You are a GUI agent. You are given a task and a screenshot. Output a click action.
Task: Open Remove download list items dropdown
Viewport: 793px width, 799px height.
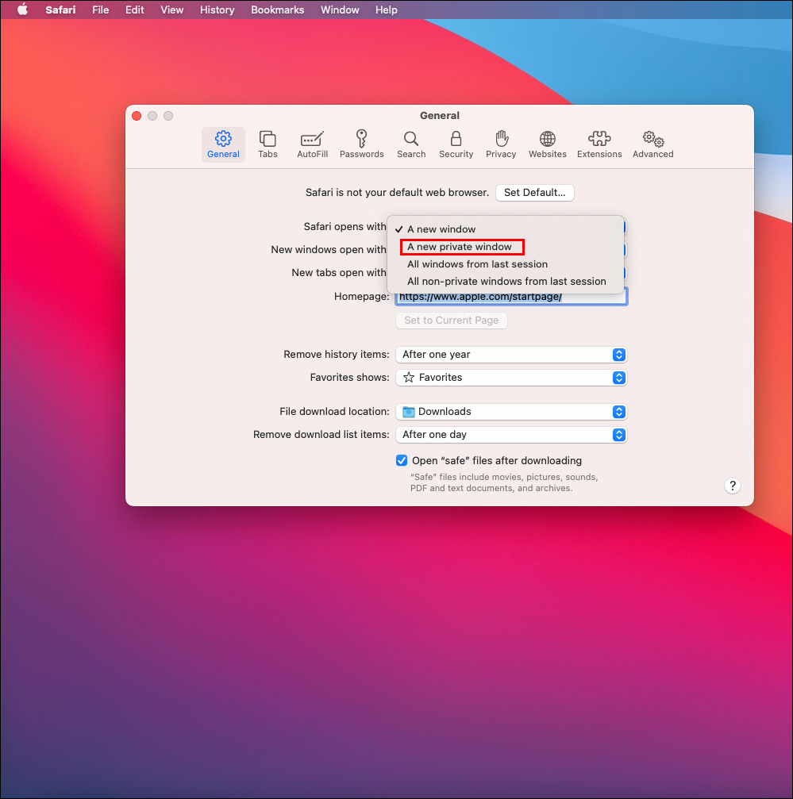(511, 435)
